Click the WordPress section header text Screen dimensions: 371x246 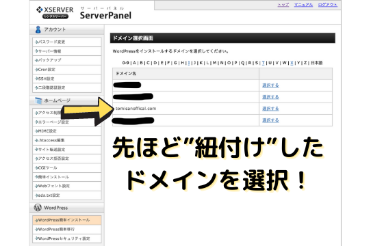56,208
